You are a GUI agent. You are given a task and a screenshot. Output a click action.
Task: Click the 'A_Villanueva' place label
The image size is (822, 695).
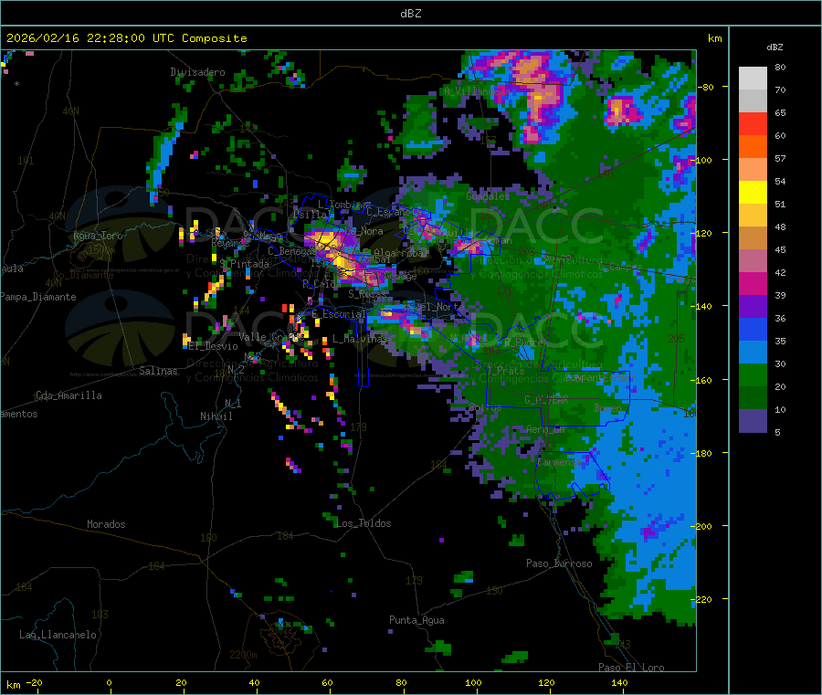[x=477, y=91]
